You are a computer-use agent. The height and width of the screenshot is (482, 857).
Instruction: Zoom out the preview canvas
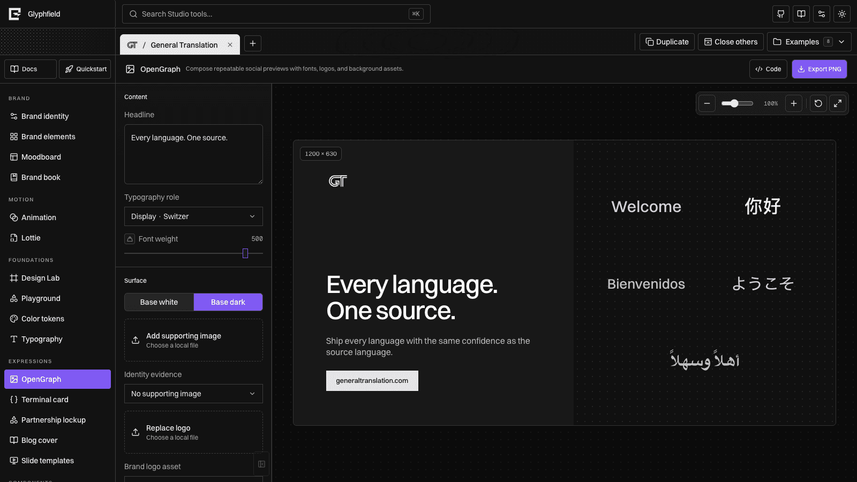[707, 103]
